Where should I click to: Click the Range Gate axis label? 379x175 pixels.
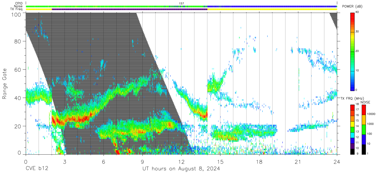[5, 84]
